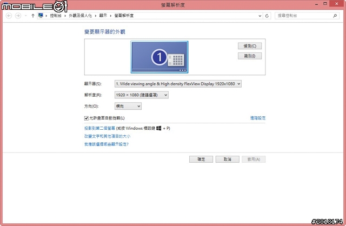Close the 螢幕解析度 window

point(336,4)
